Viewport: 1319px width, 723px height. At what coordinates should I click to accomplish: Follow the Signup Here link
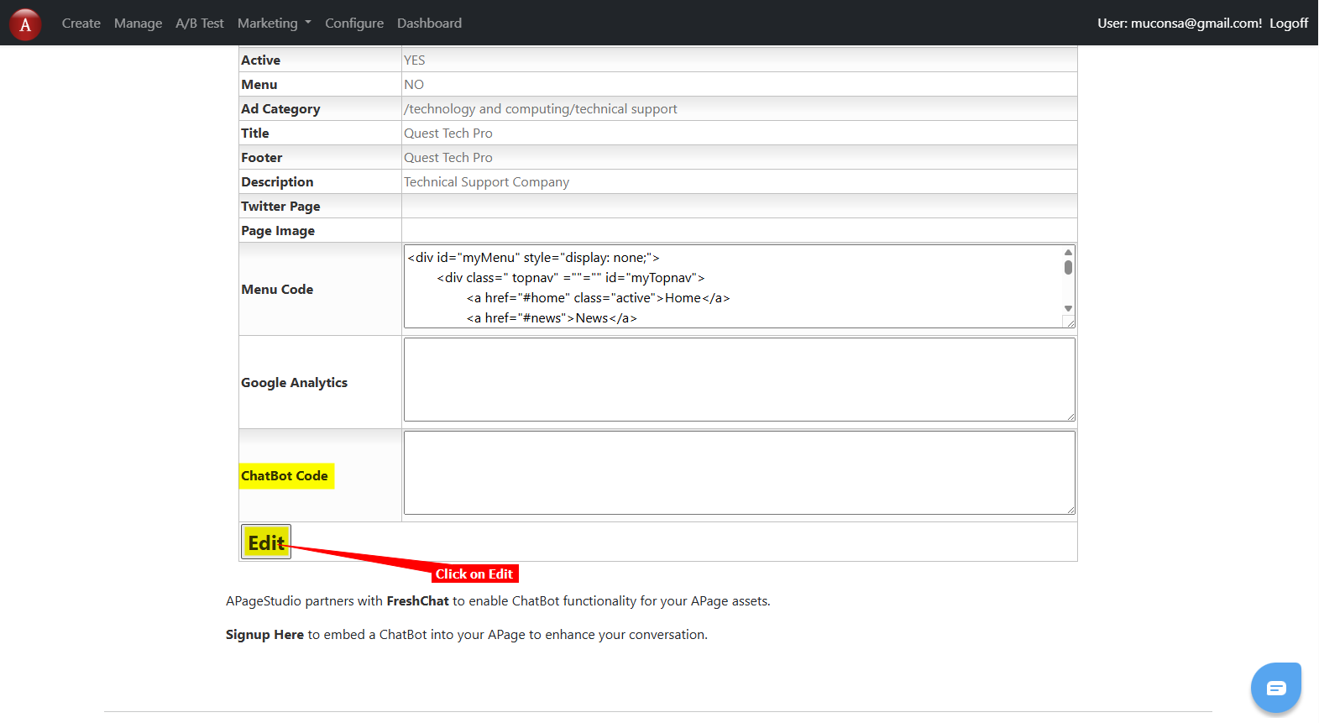(264, 635)
